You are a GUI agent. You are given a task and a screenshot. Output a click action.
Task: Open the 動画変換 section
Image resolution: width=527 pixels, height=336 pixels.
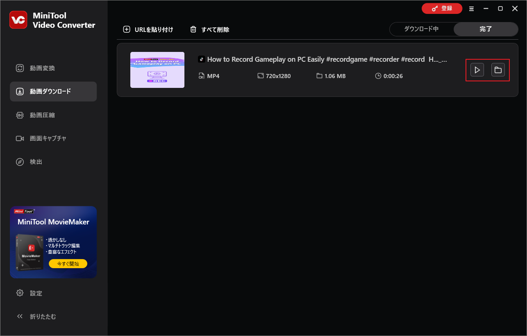click(x=53, y=68)
